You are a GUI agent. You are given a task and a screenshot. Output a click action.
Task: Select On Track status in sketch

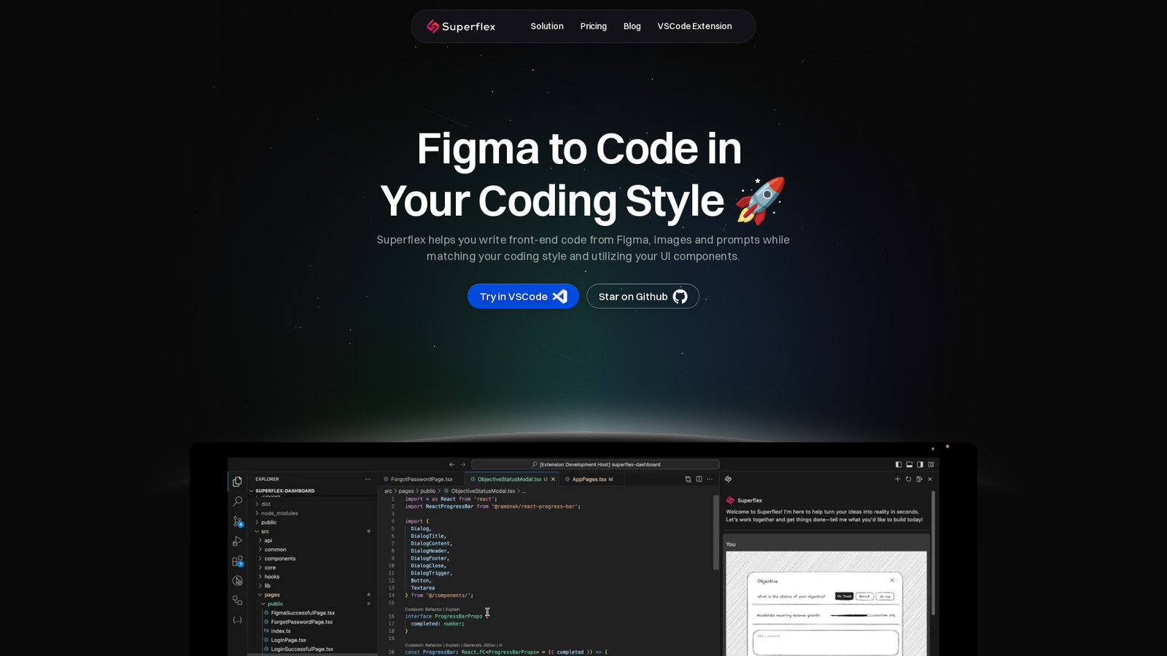click(x=844, y=596)
